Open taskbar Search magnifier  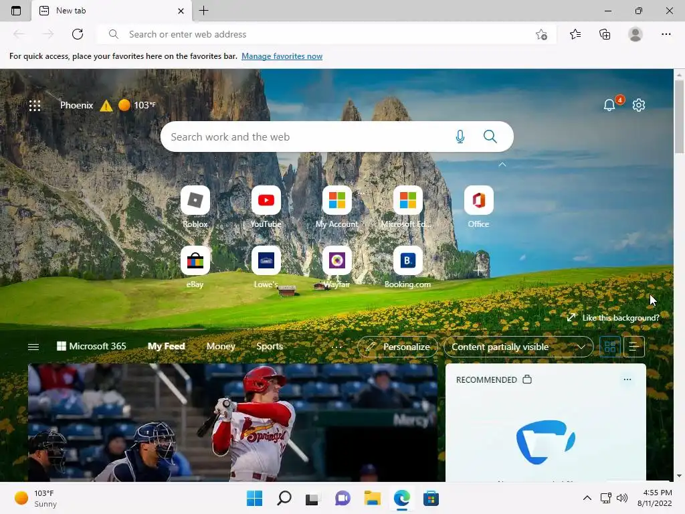coord(284,498)
